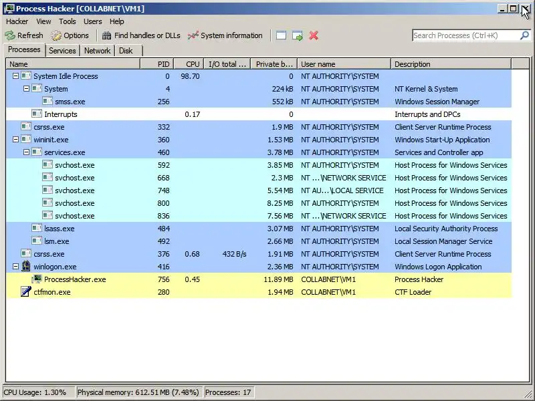
Task: Click the smss.exe process icon
Action: pos(47,102)
